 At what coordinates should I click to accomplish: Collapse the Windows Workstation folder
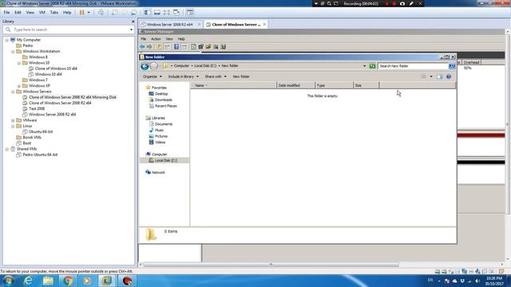[13, 51]
